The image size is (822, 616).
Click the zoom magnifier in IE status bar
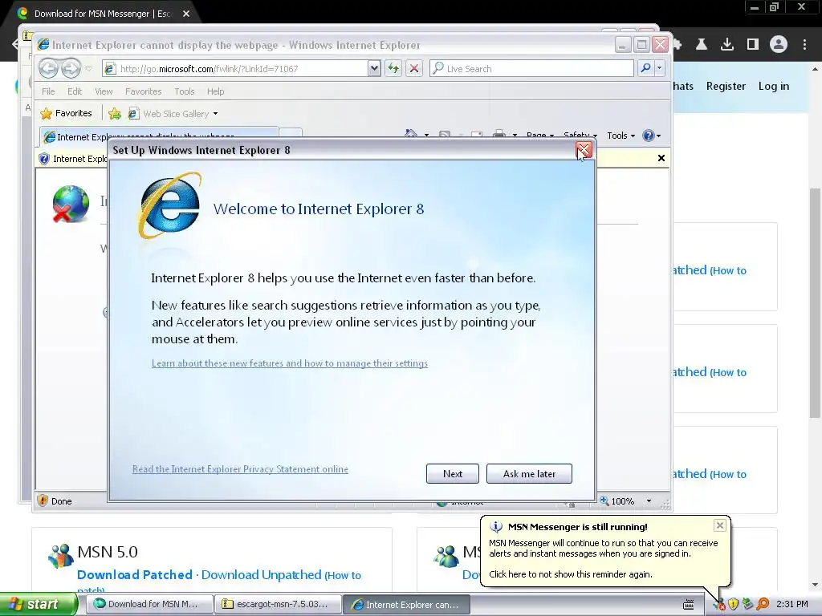(x=604, y=500)
